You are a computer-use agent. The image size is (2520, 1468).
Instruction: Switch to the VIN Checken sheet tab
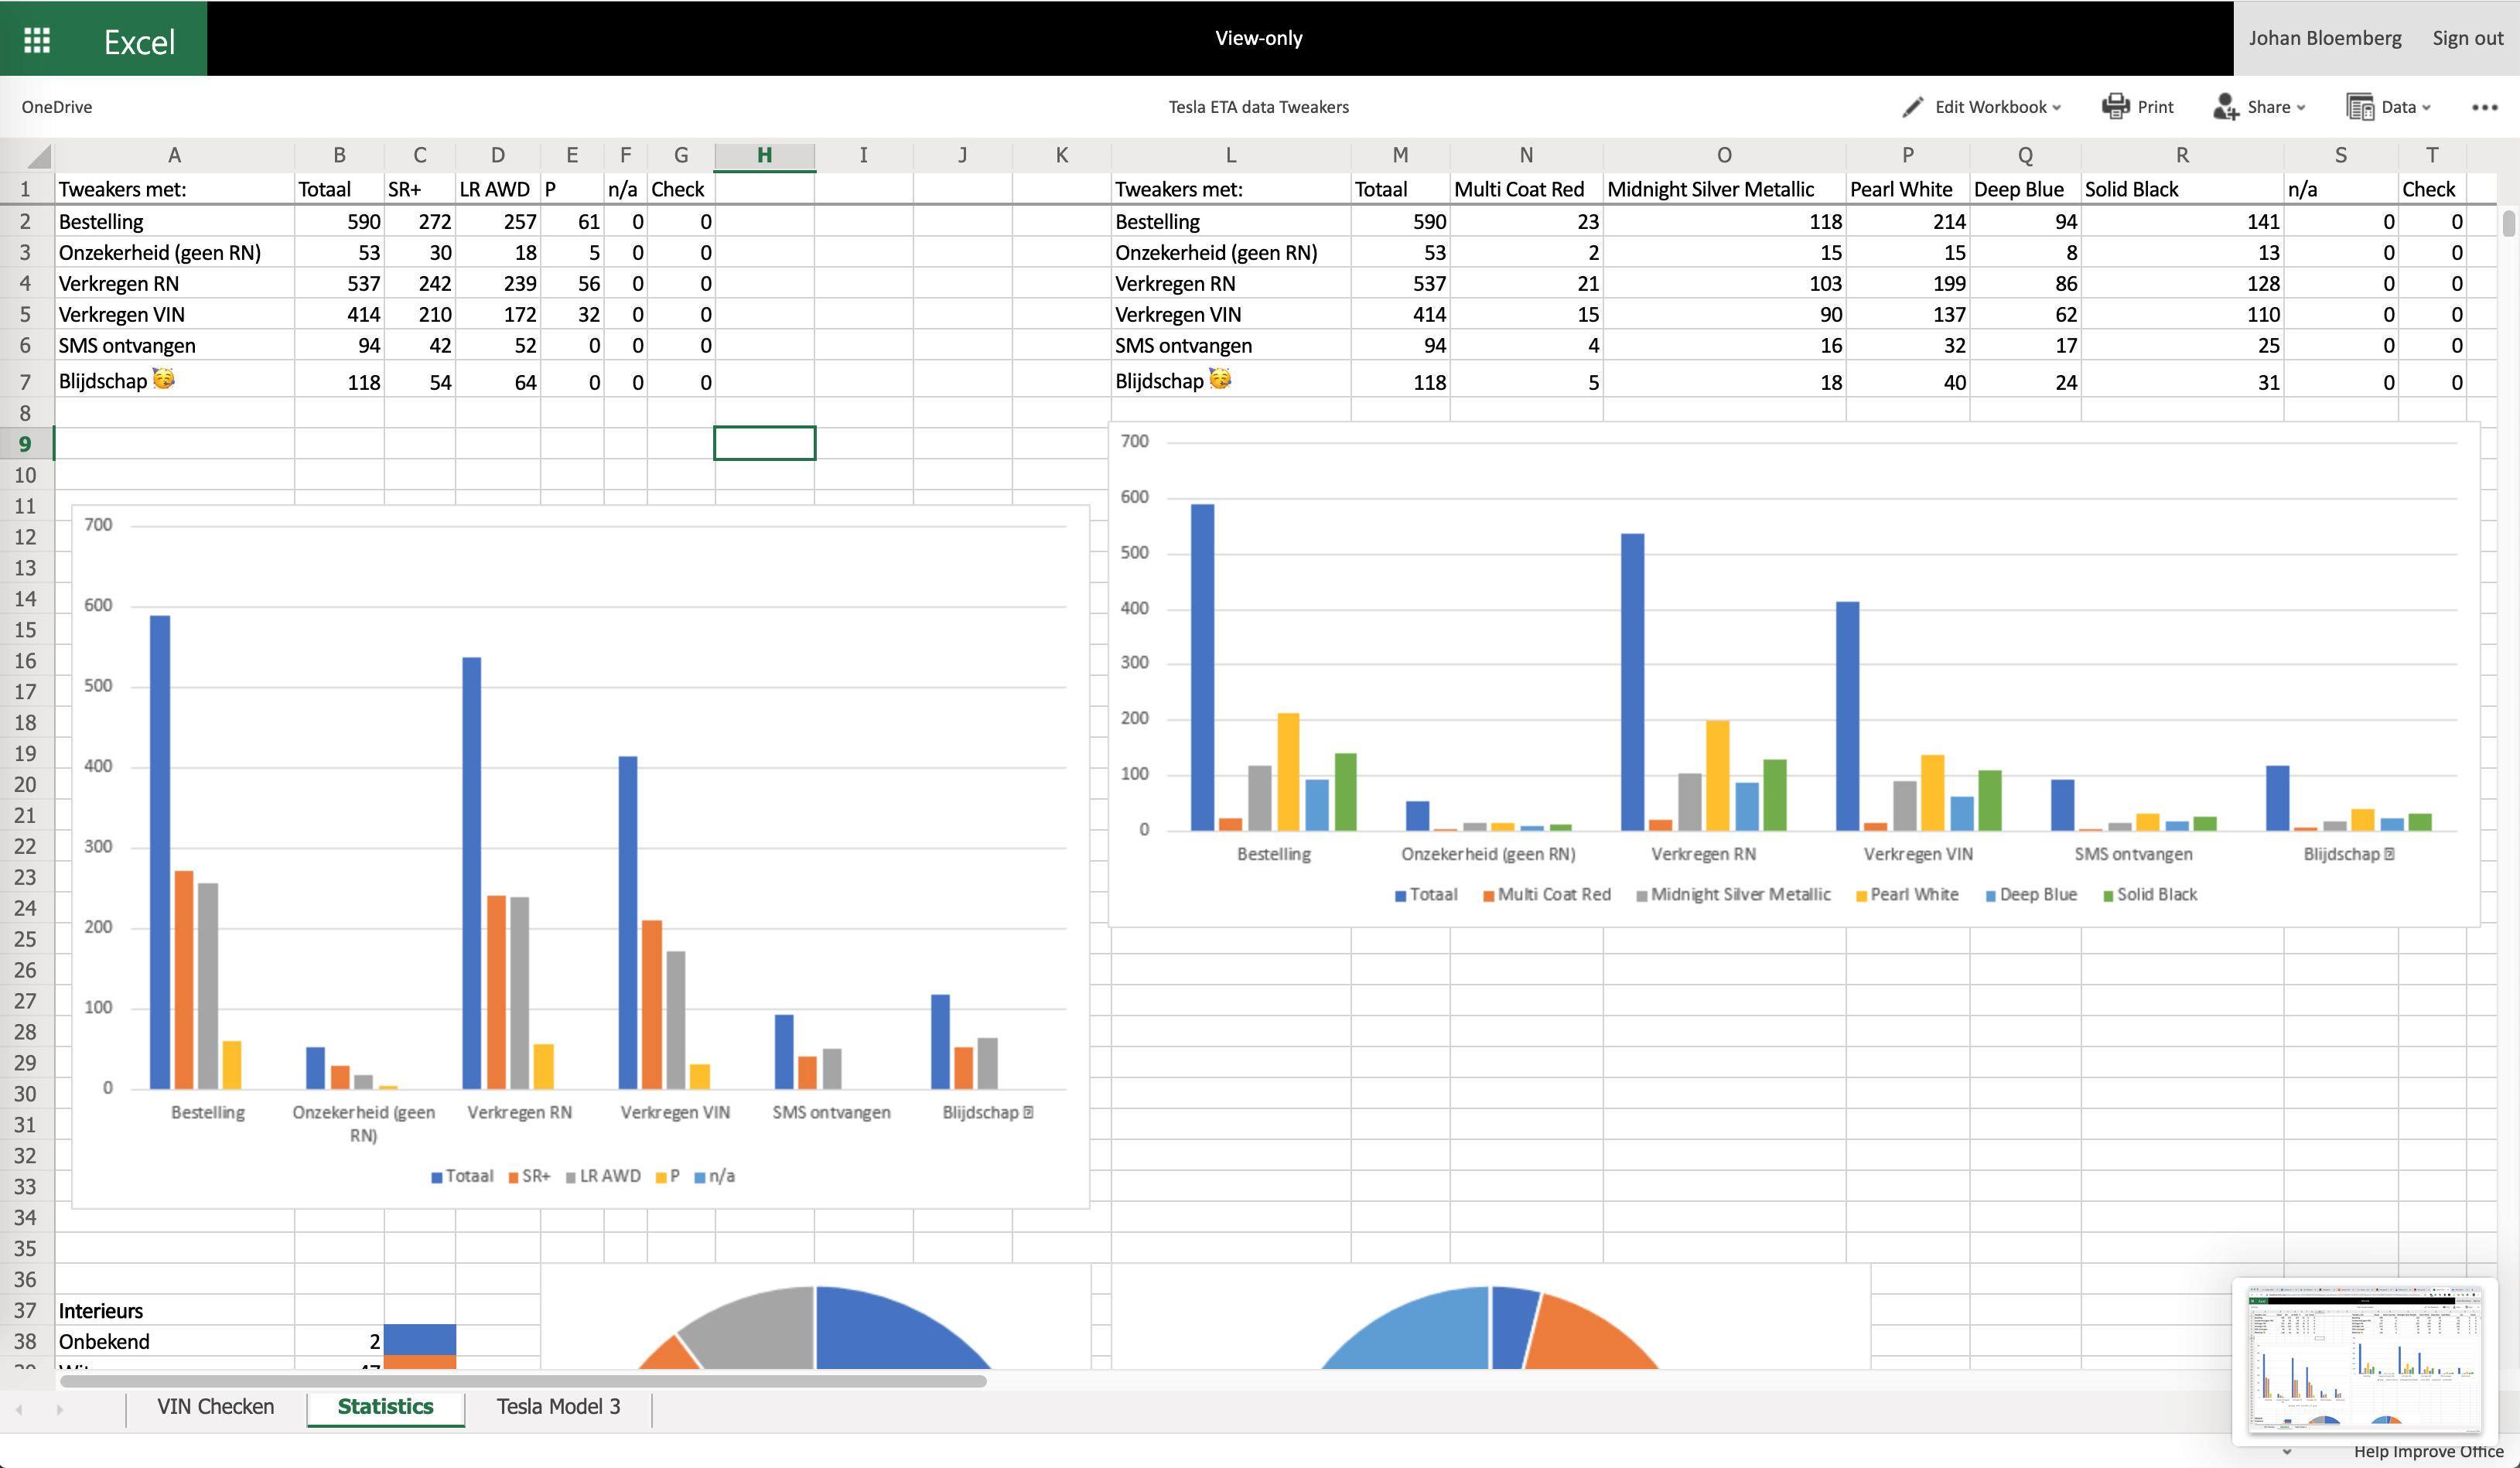pos(215,1407)
